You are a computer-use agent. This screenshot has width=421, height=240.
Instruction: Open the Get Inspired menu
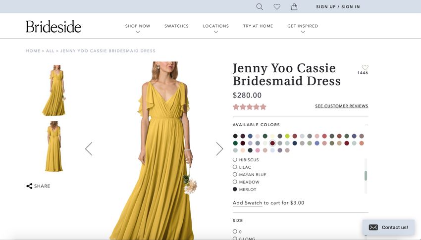point(303,26)
